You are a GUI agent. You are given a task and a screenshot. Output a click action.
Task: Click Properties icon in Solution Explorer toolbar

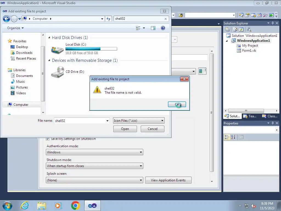click(227, 29)
